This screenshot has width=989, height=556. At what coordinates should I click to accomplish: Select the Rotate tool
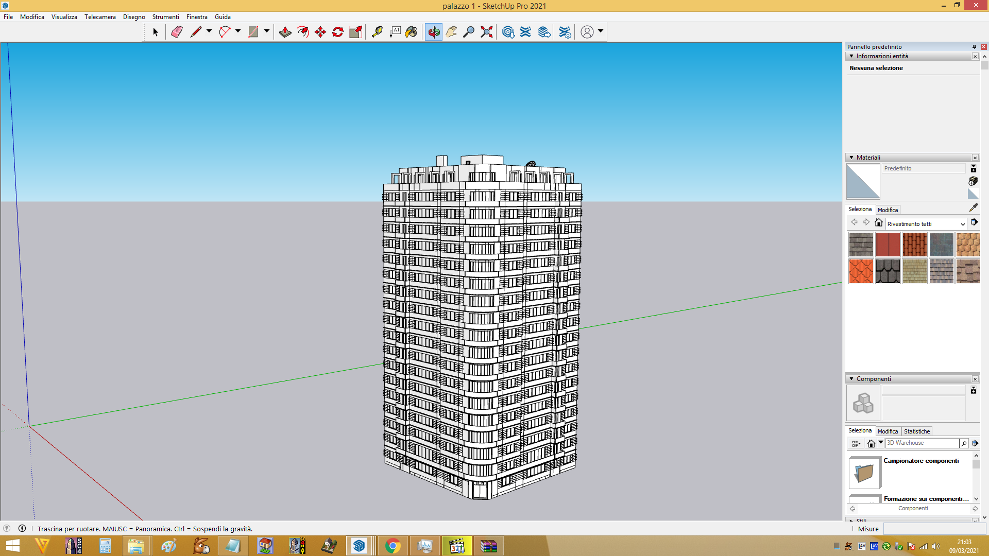click(338, 32)
